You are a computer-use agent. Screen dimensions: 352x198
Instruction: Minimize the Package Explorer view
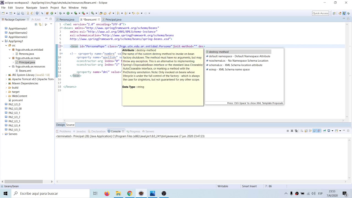46,19
